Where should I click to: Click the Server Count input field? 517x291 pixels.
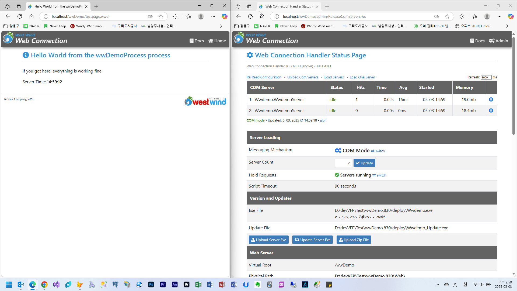[x=343, y=163]
